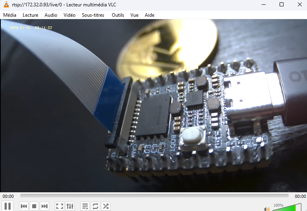Screen dimensions: 307x211
Task: Pause the video stream playback
Action: click(x=8, y=206)
